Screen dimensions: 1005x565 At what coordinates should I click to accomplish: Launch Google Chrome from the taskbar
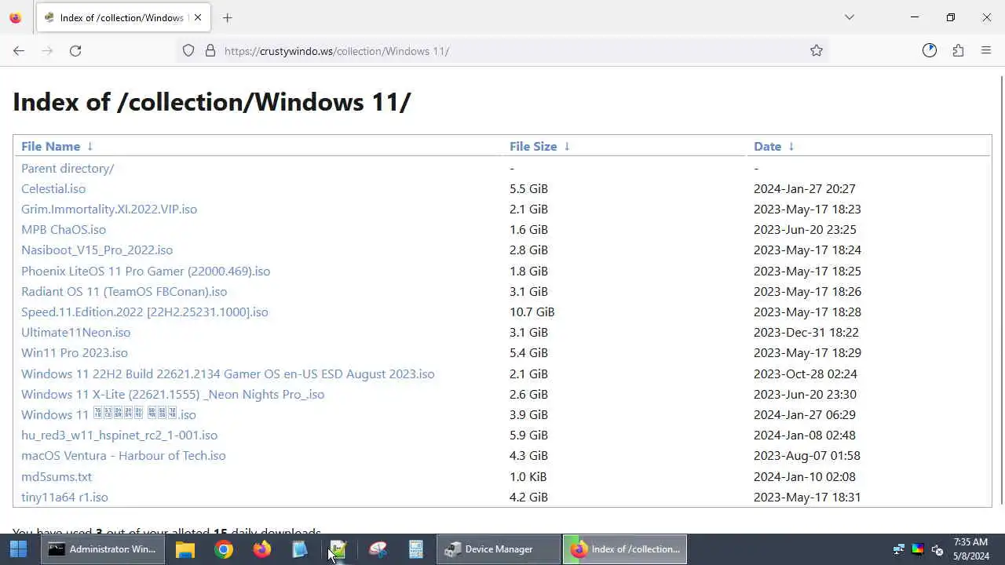pyautogui.click(x=224, y=549)
